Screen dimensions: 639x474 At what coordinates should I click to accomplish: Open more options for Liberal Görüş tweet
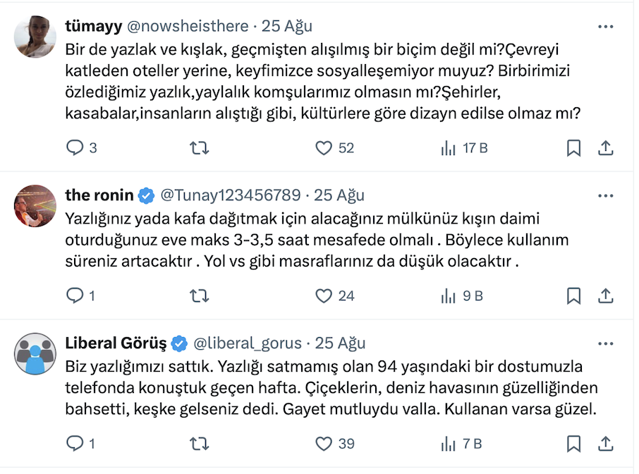[605, 344]
